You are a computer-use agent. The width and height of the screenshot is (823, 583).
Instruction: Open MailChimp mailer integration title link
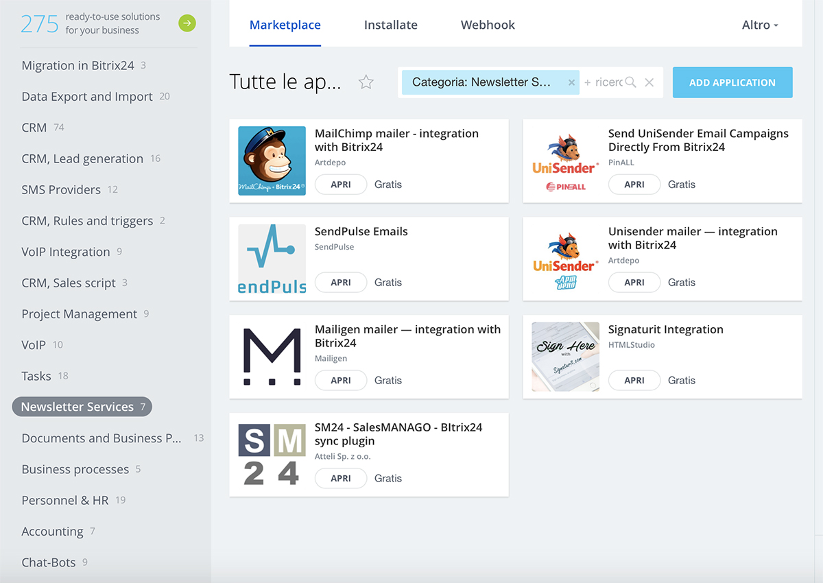(x=396, y=140)
